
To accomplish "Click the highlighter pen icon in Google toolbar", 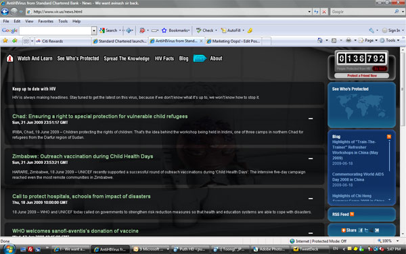I will (x=250, y=30).
